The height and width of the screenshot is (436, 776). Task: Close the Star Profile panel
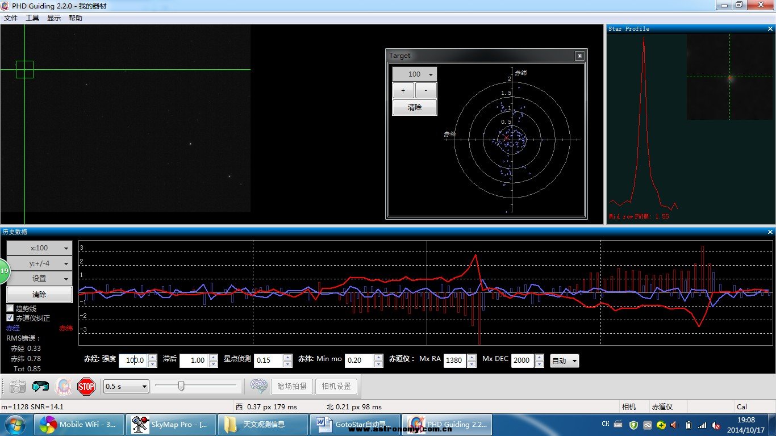[770, 28]
